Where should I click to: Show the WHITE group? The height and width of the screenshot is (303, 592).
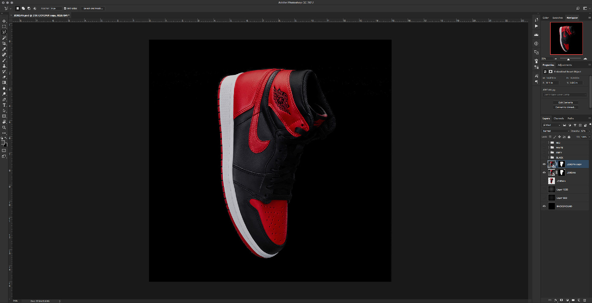click(544, 147)
